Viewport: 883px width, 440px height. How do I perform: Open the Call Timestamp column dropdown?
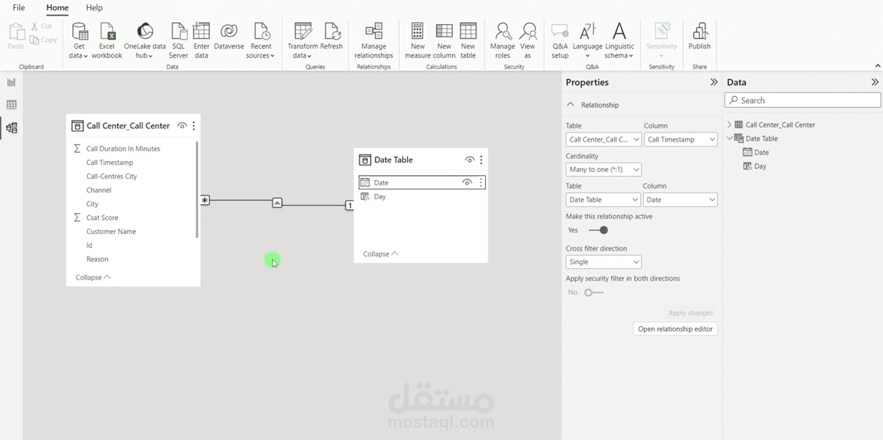[681, 139]
